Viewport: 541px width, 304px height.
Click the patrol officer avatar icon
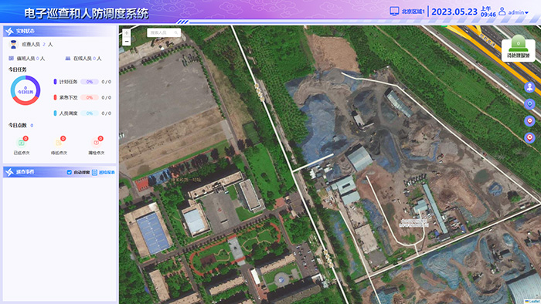(x=13, y=44)
